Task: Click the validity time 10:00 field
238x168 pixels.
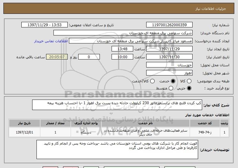Action: pyautogui.click(x=122, y=57)
